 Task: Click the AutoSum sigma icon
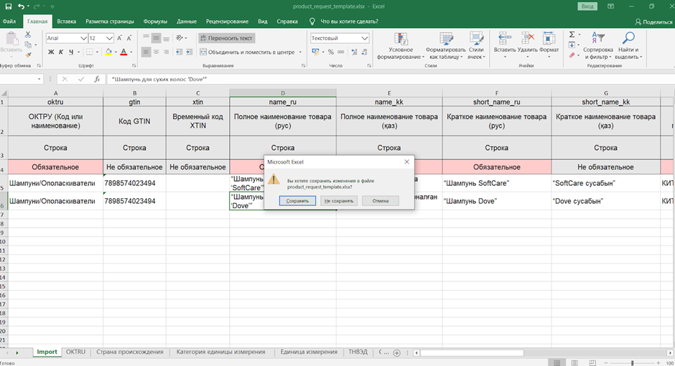click(572, 34)
